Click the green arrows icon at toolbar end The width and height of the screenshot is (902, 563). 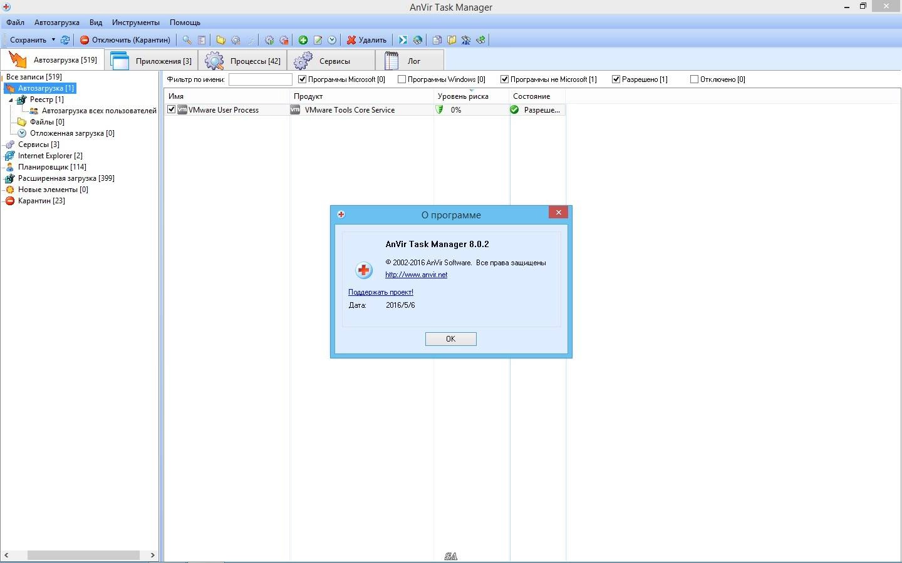[x=480, y=40]
